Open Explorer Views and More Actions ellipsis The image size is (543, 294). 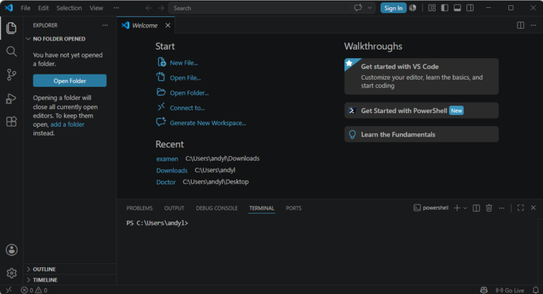[x=105, y=25]
